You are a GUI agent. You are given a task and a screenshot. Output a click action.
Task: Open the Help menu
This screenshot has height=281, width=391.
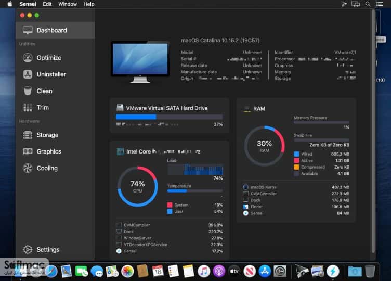[x=89, y=4]
